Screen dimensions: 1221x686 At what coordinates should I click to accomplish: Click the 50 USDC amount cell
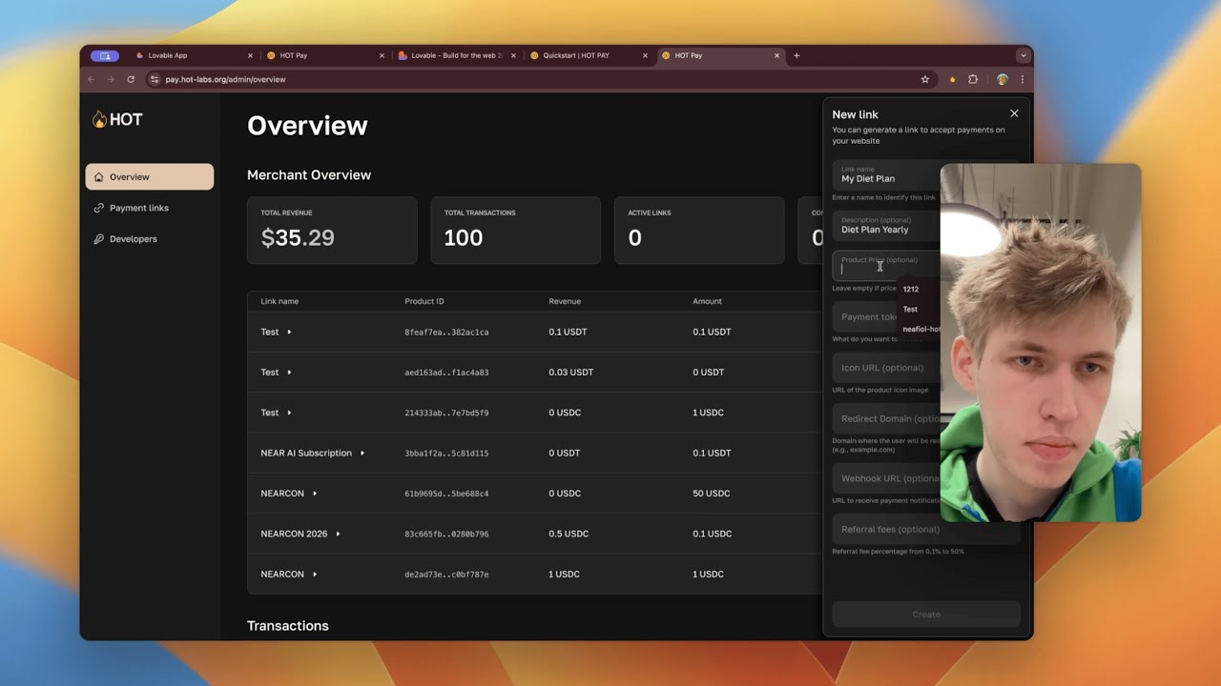712,494
